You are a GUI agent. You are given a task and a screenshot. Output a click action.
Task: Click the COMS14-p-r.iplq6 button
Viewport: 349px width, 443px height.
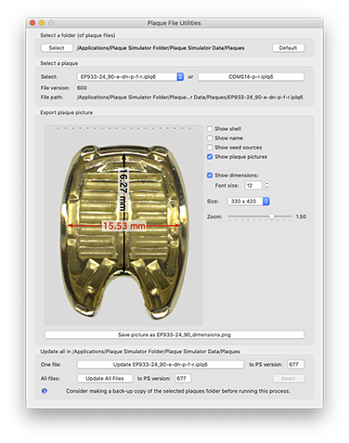(251, 77)
